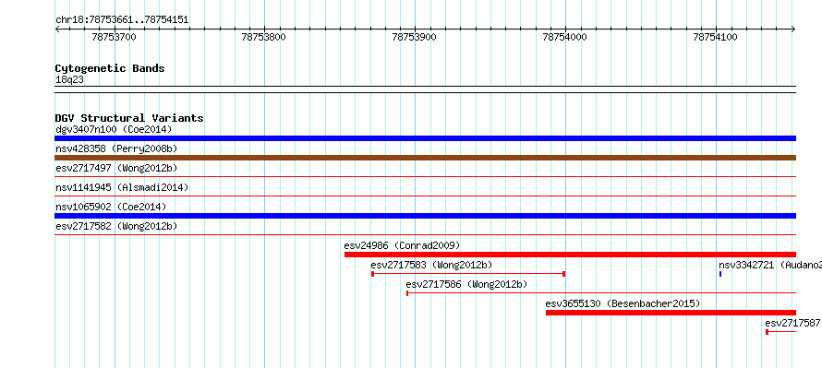Select the esv2717587 variant marker

point(780,332)
